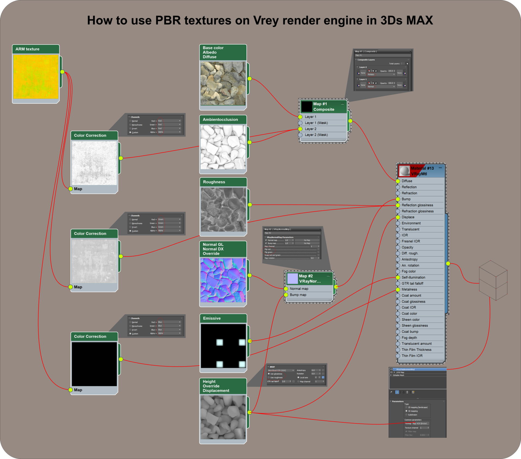Select the Subdivision displacement type
521x459 pixels.
(x=406, y=415)
